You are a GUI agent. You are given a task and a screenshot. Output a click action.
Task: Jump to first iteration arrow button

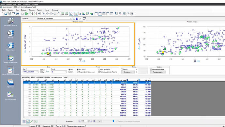(80, 121)
